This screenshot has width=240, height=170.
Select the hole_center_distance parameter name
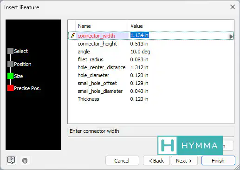[102, 67]
